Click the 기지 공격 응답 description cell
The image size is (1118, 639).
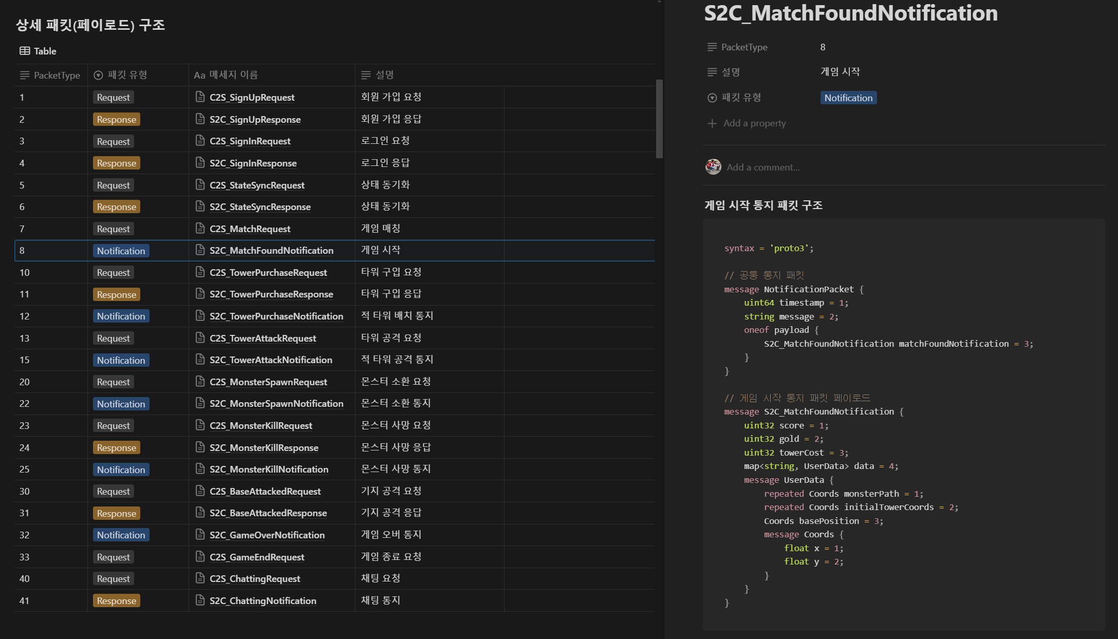(x=430, y=512)
